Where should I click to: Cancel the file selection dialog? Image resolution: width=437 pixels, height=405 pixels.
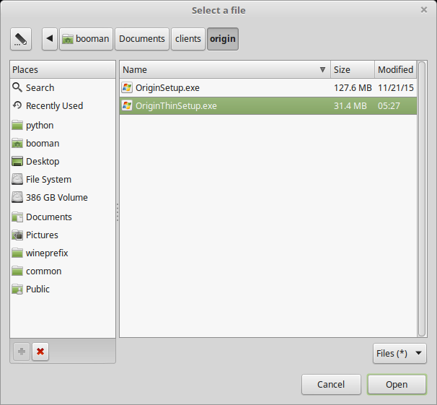[331, 384]
